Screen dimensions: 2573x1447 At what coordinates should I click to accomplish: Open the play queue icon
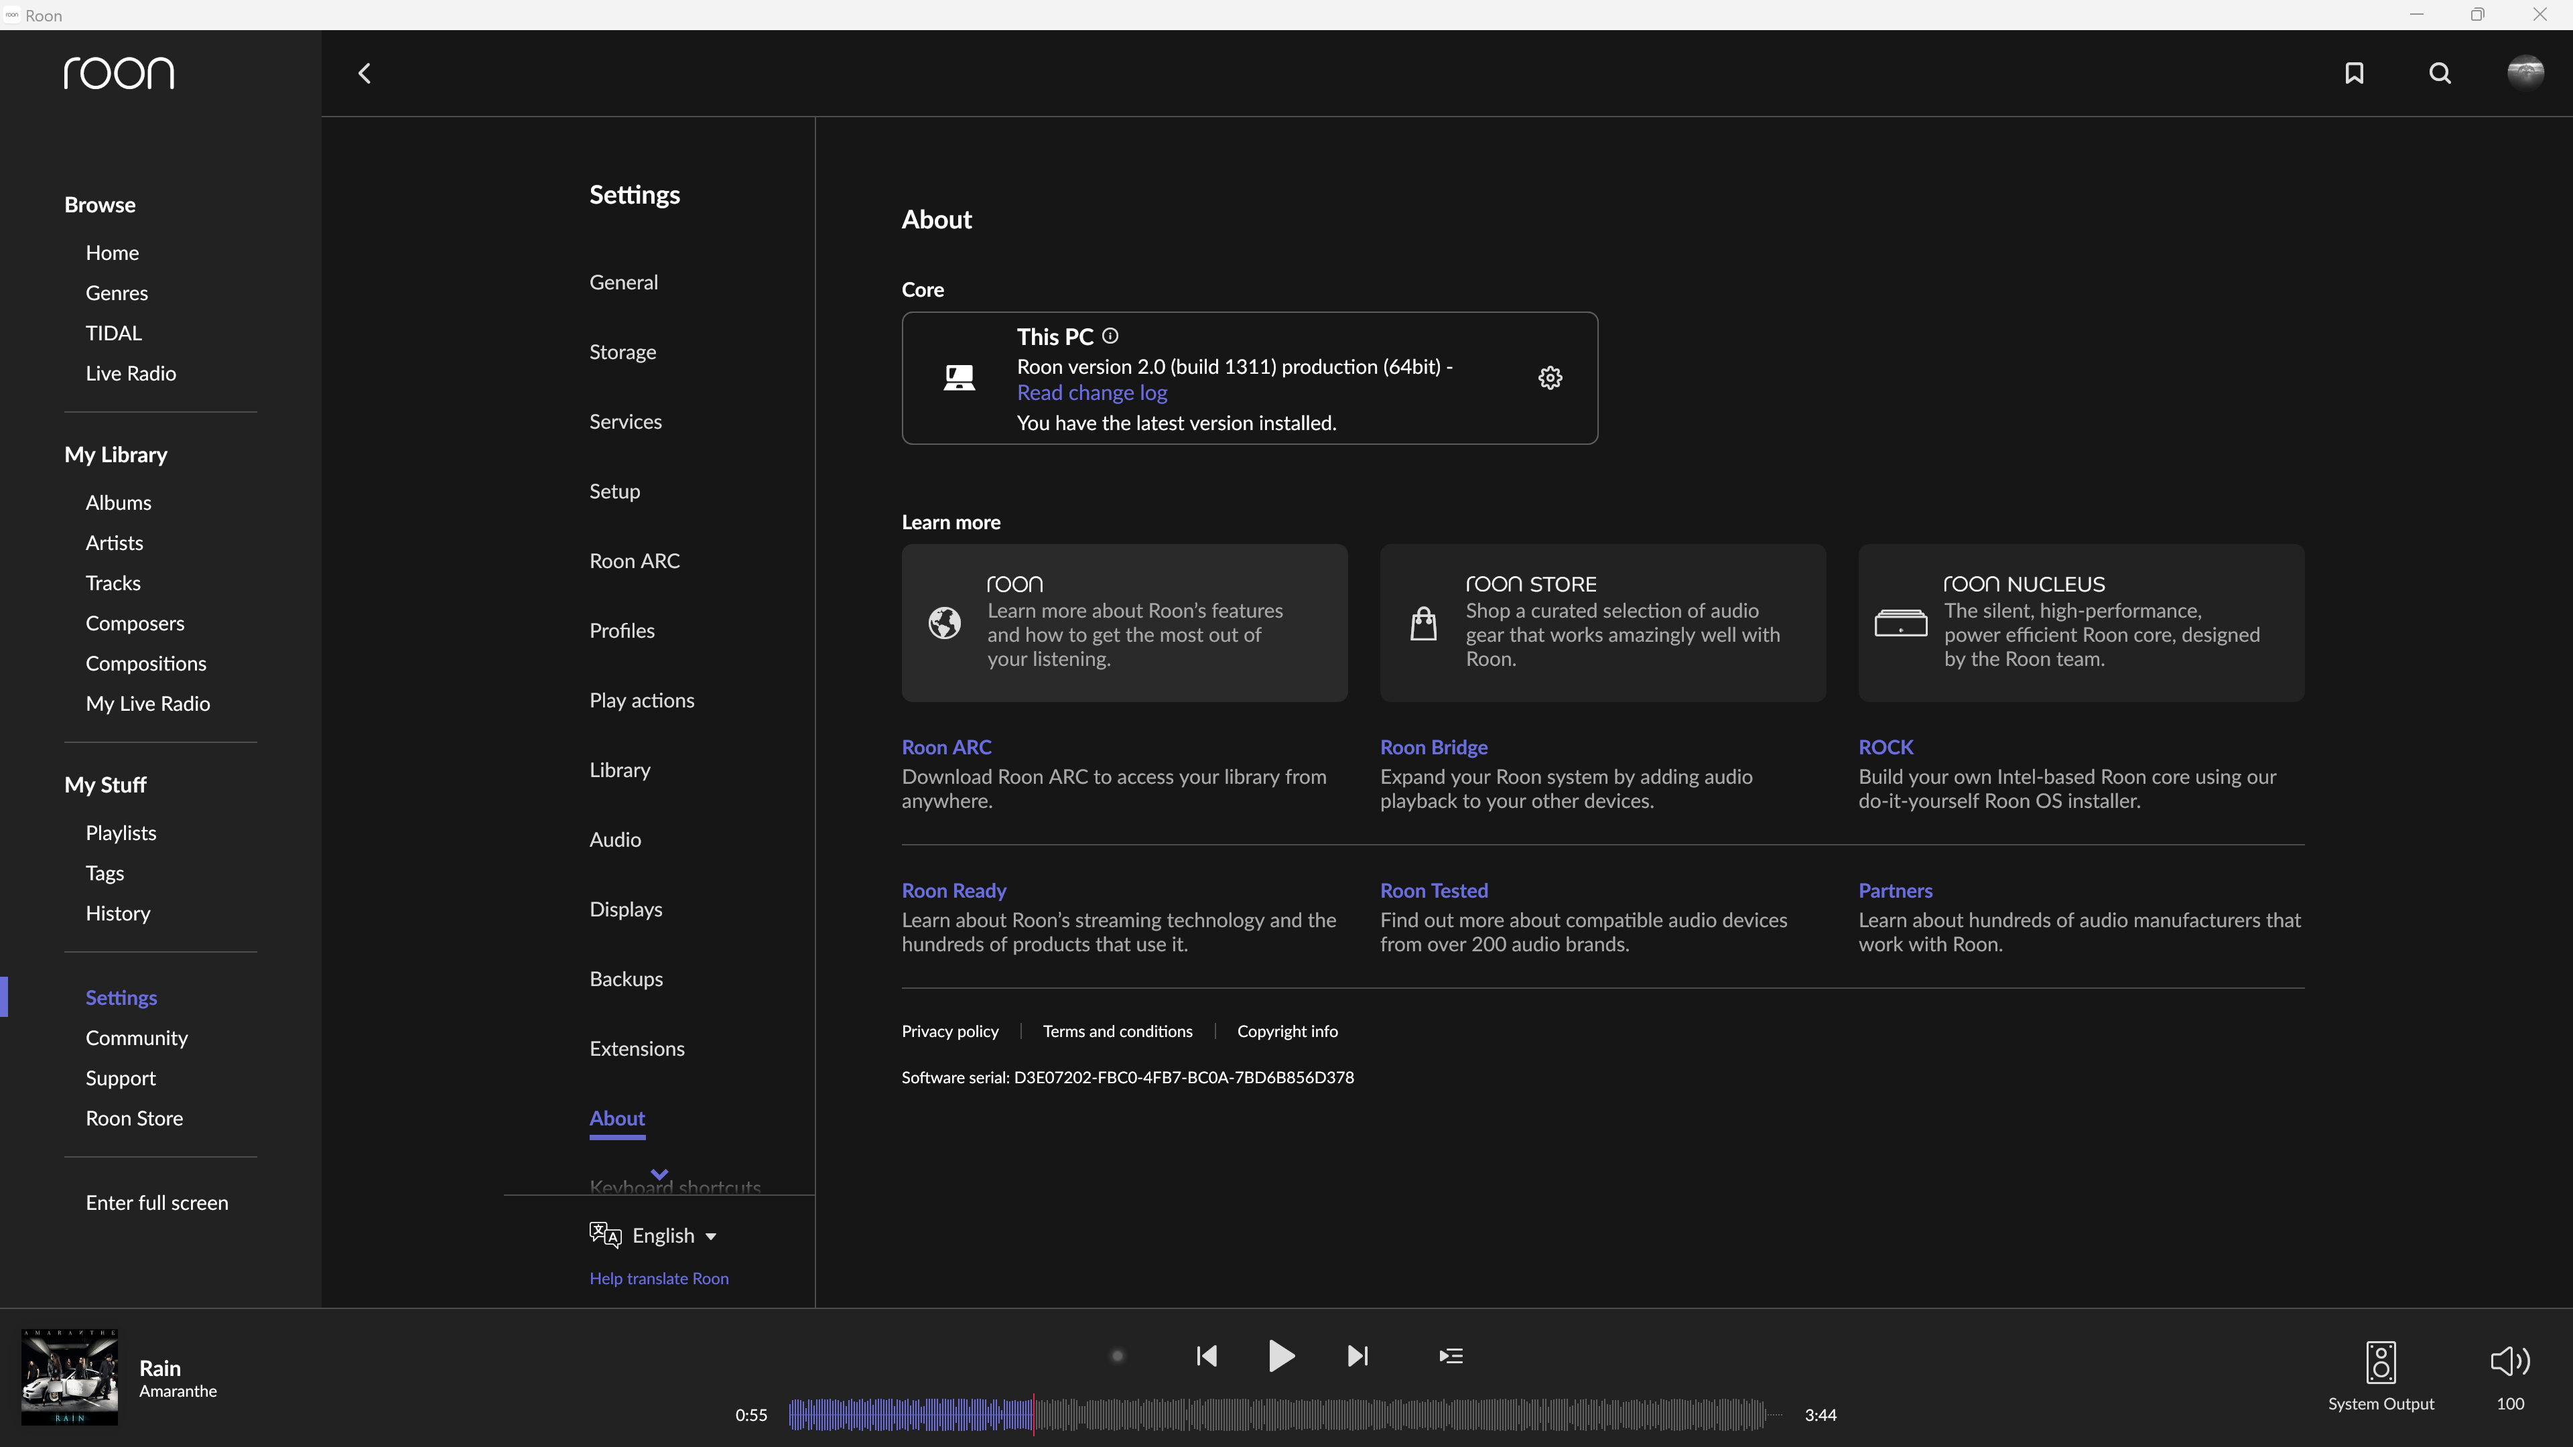click(1450, 1355)
